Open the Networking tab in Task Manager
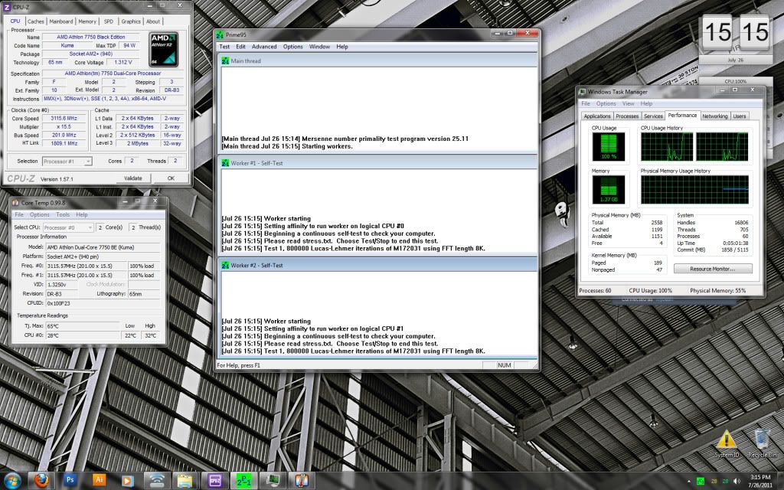 pyautogui.click(x=714, y=116)
